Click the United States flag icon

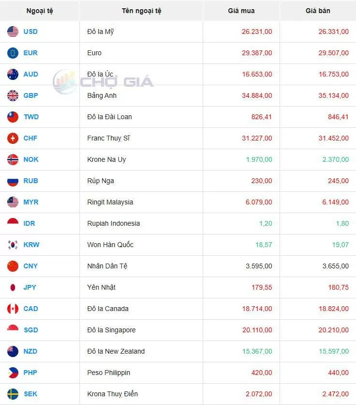tap(13, 31)
